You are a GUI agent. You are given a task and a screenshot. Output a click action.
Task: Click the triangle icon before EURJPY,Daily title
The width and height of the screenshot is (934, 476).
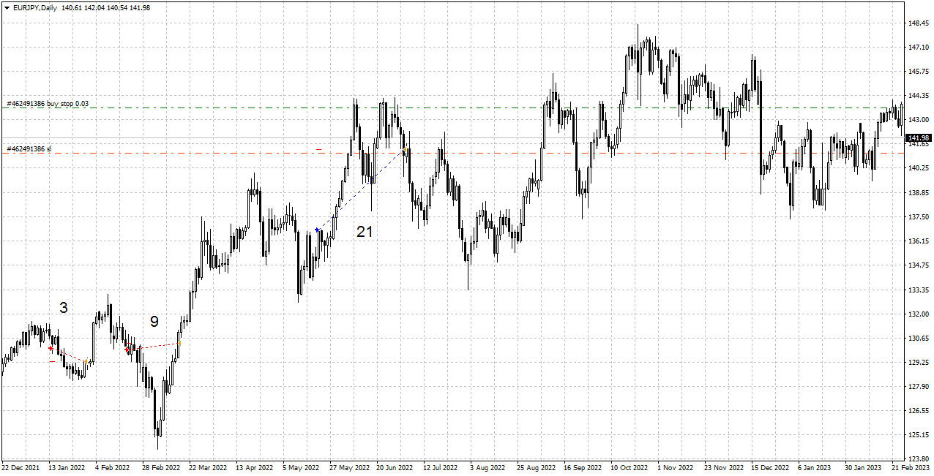pyautogui.click(x=7, y=7)
